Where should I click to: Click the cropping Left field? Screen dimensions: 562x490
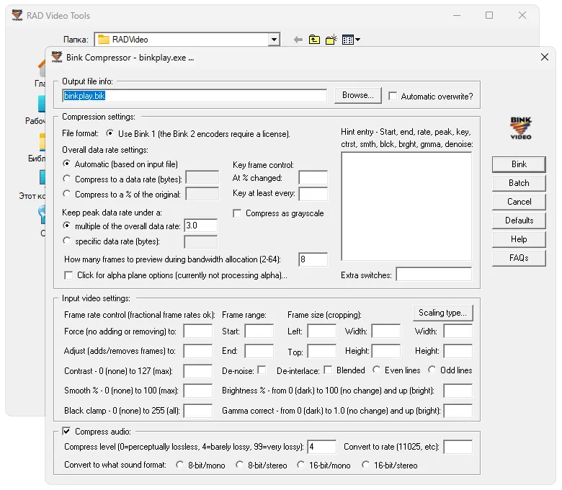click(x=322, y=331)
